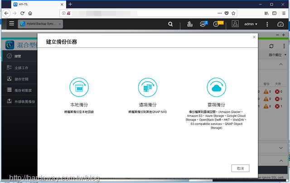Image resolution: width=290 pixels, height=183 pixels.
Task: Select Backup Server (備份伺服器) in the sidebar
Action: (19, 90)
